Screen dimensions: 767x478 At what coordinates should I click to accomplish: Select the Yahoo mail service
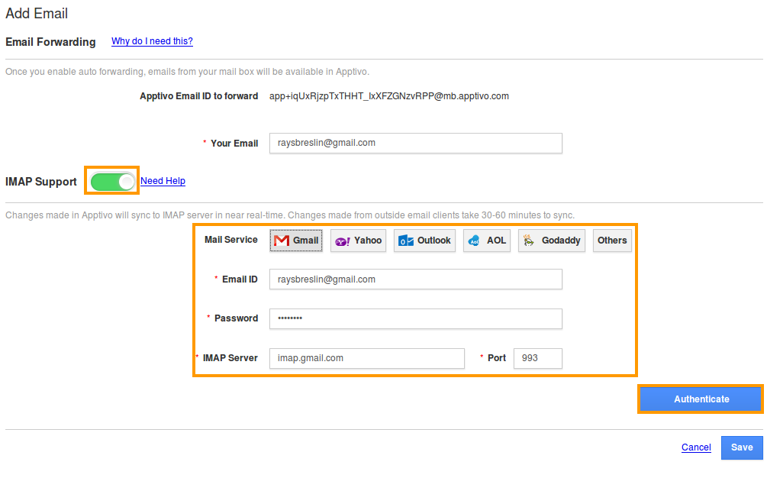coord(358,241)
